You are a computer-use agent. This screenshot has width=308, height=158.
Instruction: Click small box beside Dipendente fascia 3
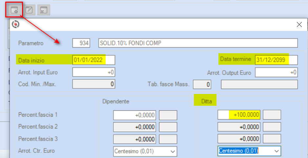click(168, 139)
